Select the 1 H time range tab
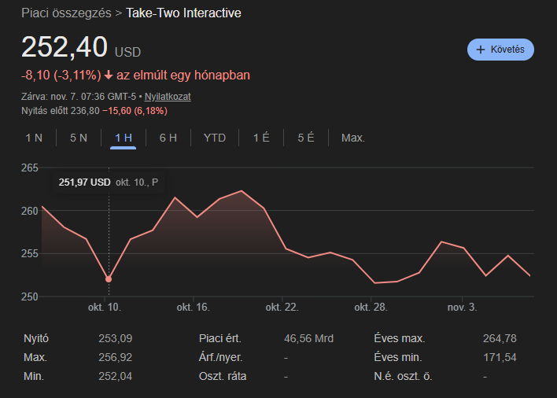Image resolution: width=557 pixels, height=398 pixels. (x=124, y=138)
